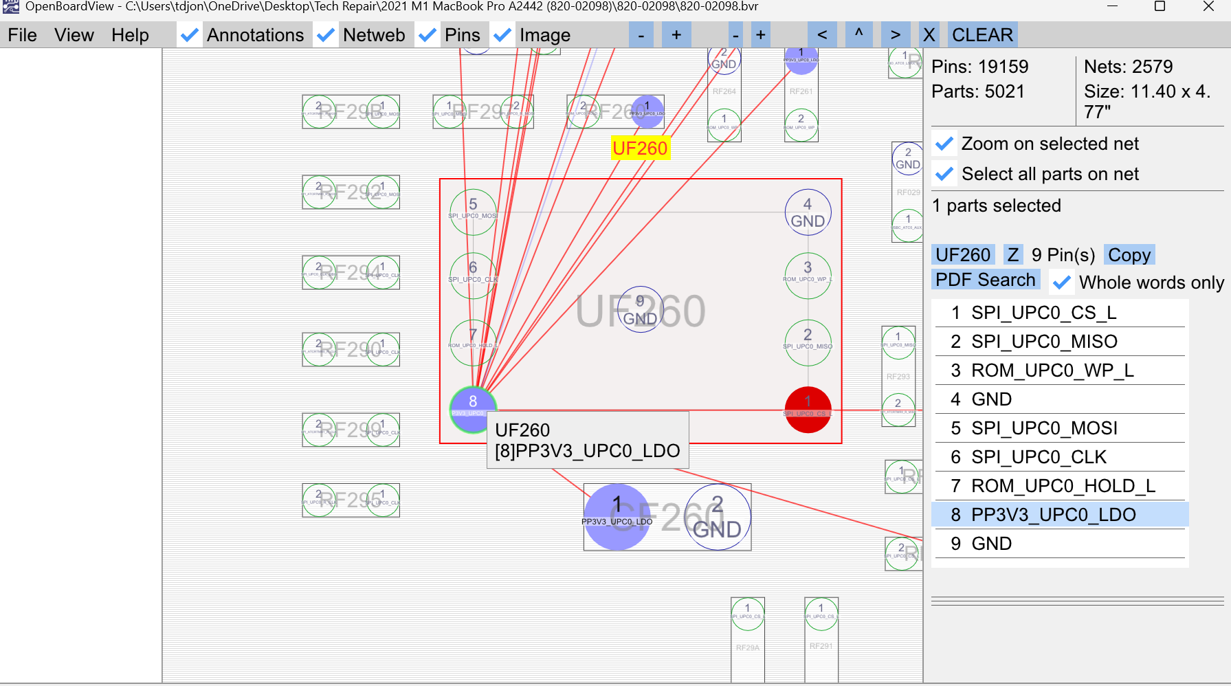The image size is (1231, 686).
Task: Click pin 1 of resistor RF29A
Action: (748, 614)
